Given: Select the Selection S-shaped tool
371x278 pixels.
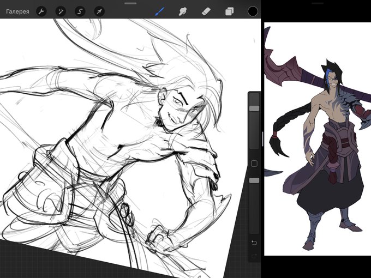Looking at the screenshot, I should click(80, 11).
